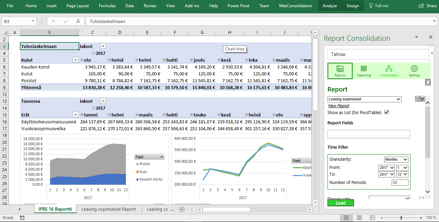This screenshot has width=439, height=222.
Task: Click the New Report link
Action: point(339,106)
